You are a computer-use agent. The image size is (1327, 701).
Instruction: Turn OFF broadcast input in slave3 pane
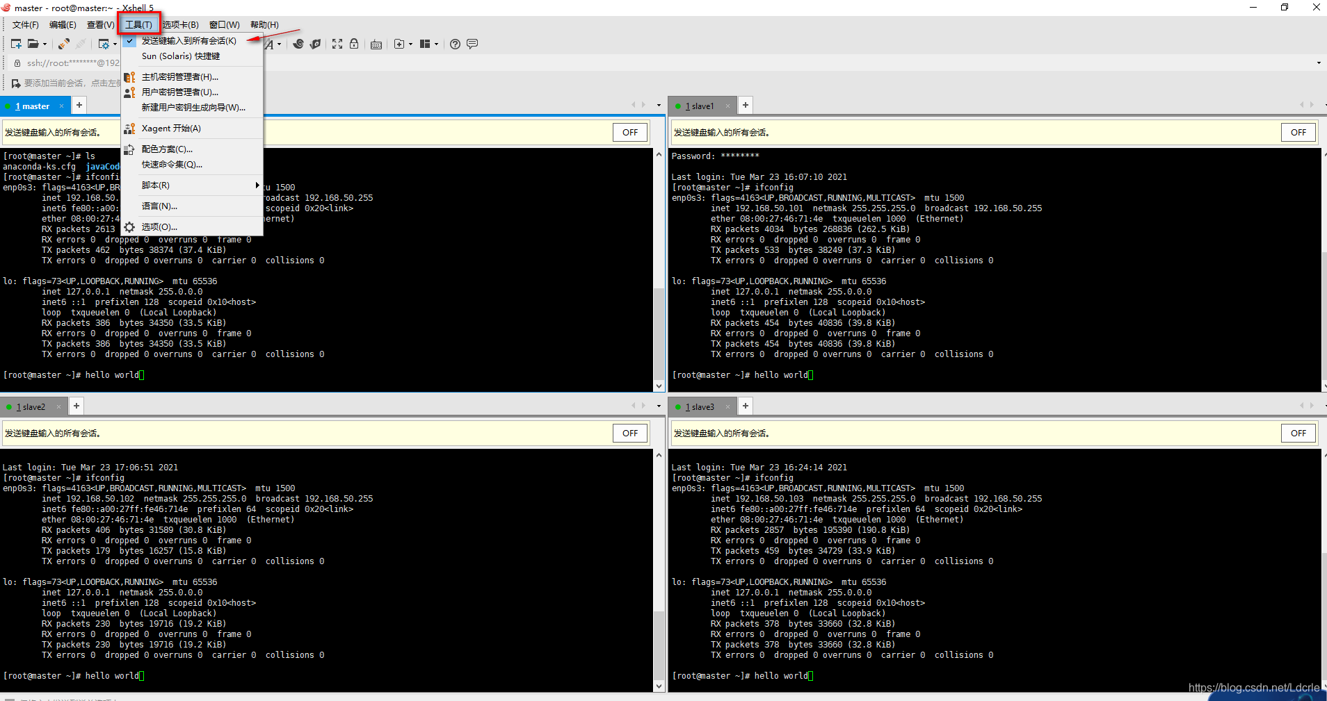click(x=1298, y=434)
